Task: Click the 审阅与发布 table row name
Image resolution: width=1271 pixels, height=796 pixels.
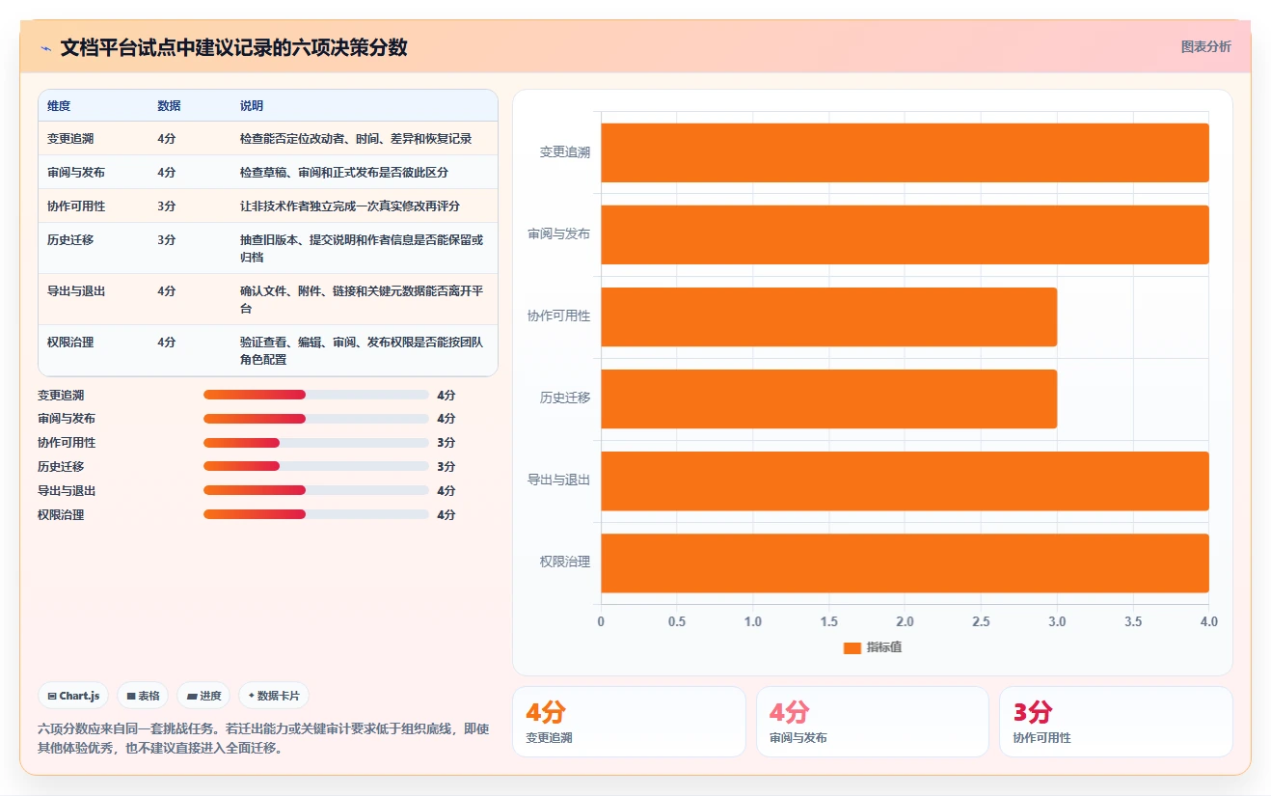Action: point(76,173)
